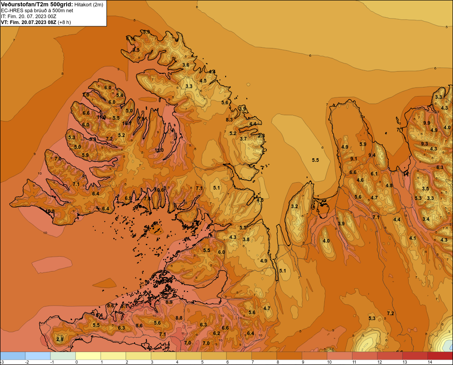Select the 'EC-HRES spá brúuð á 500m net' line
The image size is (453, 365).
coord(37,10)
